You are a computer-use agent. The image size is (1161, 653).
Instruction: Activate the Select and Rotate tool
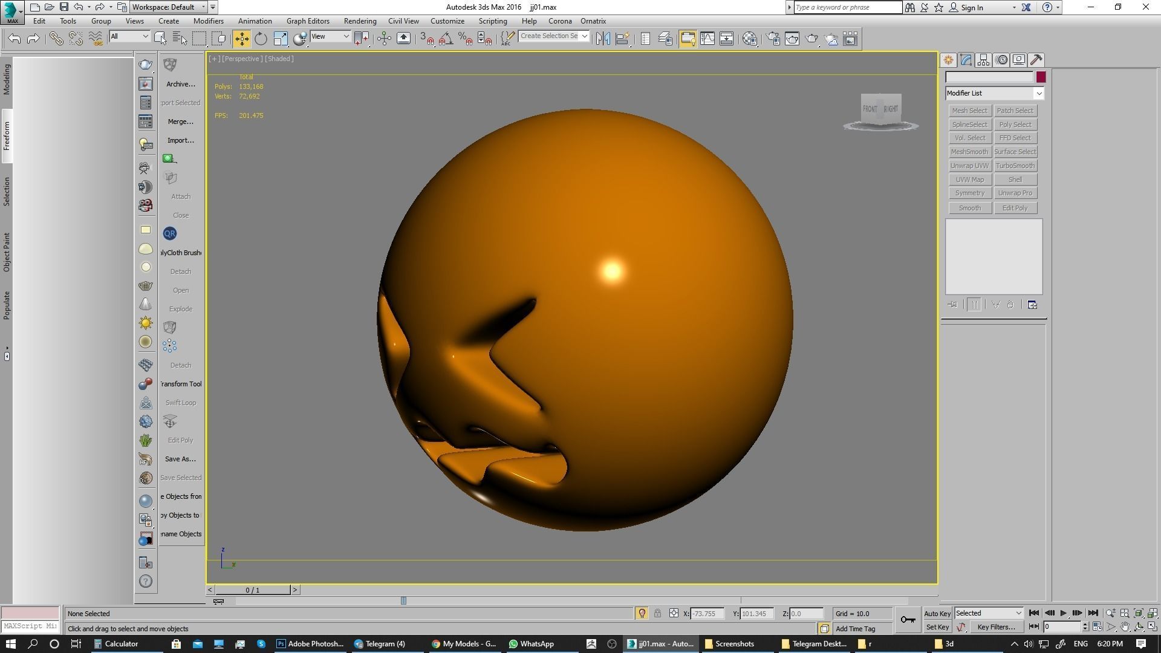261,39
